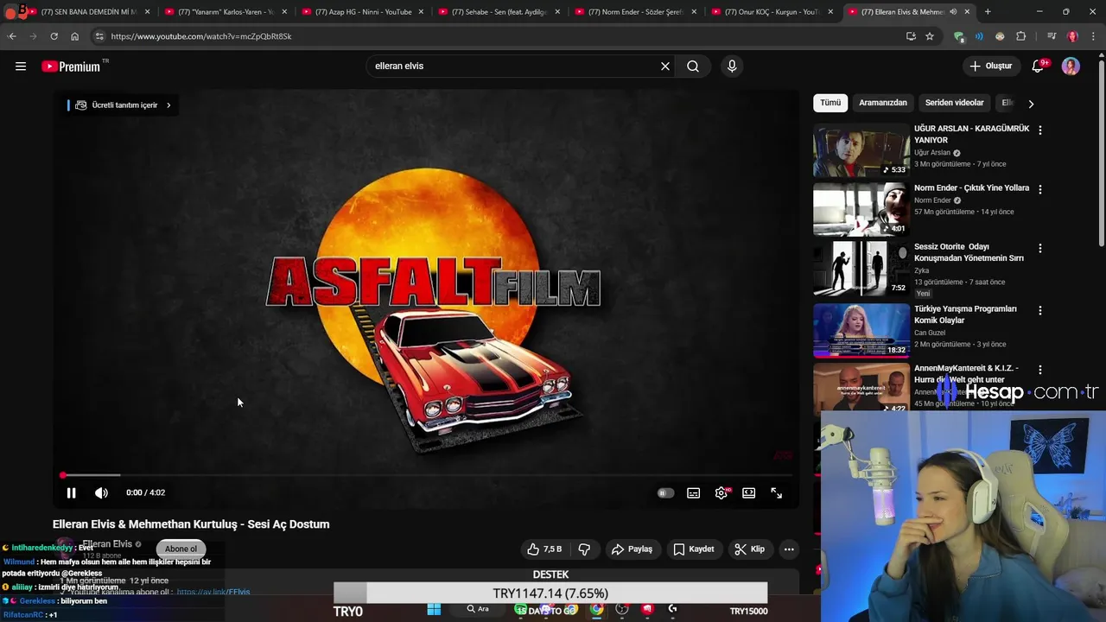This screenshot has height=622, width=1106.
Task: Open the notifications bell
Action: coord(1039,67)
